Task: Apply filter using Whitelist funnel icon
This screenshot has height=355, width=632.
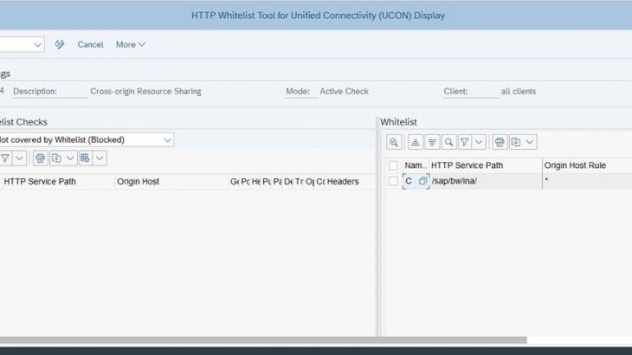Action: 464,142
